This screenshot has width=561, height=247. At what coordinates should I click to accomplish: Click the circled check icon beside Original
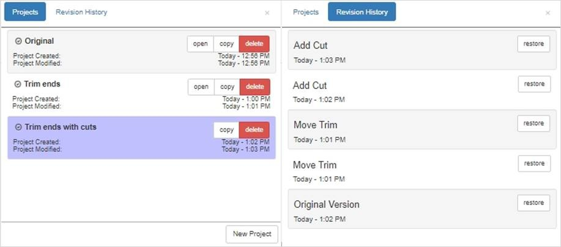coord(18,41)
